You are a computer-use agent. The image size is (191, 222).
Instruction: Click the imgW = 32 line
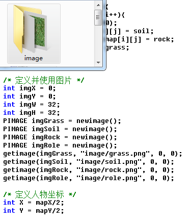pos(32,105)
